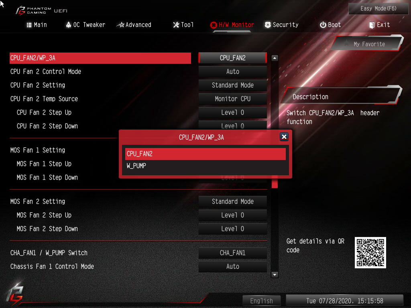Click the Main tab list icon

pyautogui.click(x=29, y=25)
